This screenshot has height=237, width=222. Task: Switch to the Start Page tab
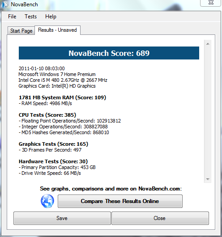[21, 31]
